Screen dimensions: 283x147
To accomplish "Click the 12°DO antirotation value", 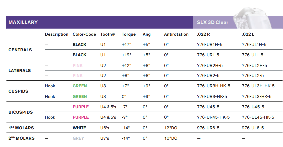I will (x=171, y=128).
